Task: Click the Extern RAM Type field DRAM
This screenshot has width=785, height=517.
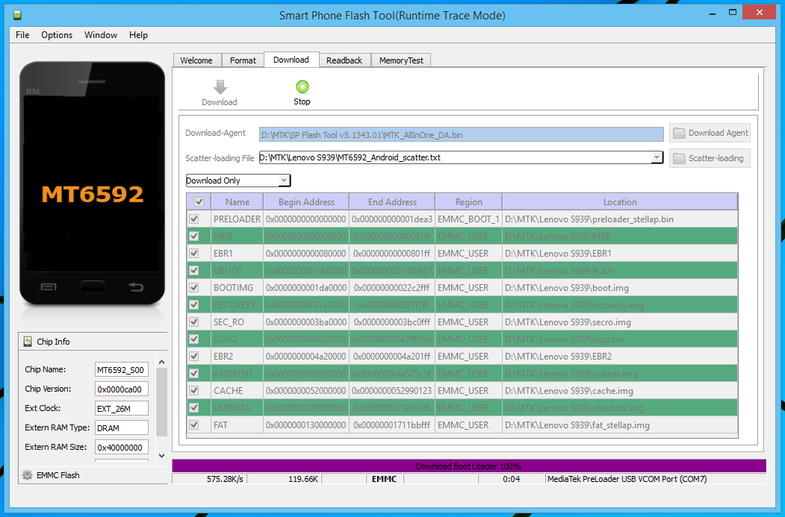Action: click(122, 428)
